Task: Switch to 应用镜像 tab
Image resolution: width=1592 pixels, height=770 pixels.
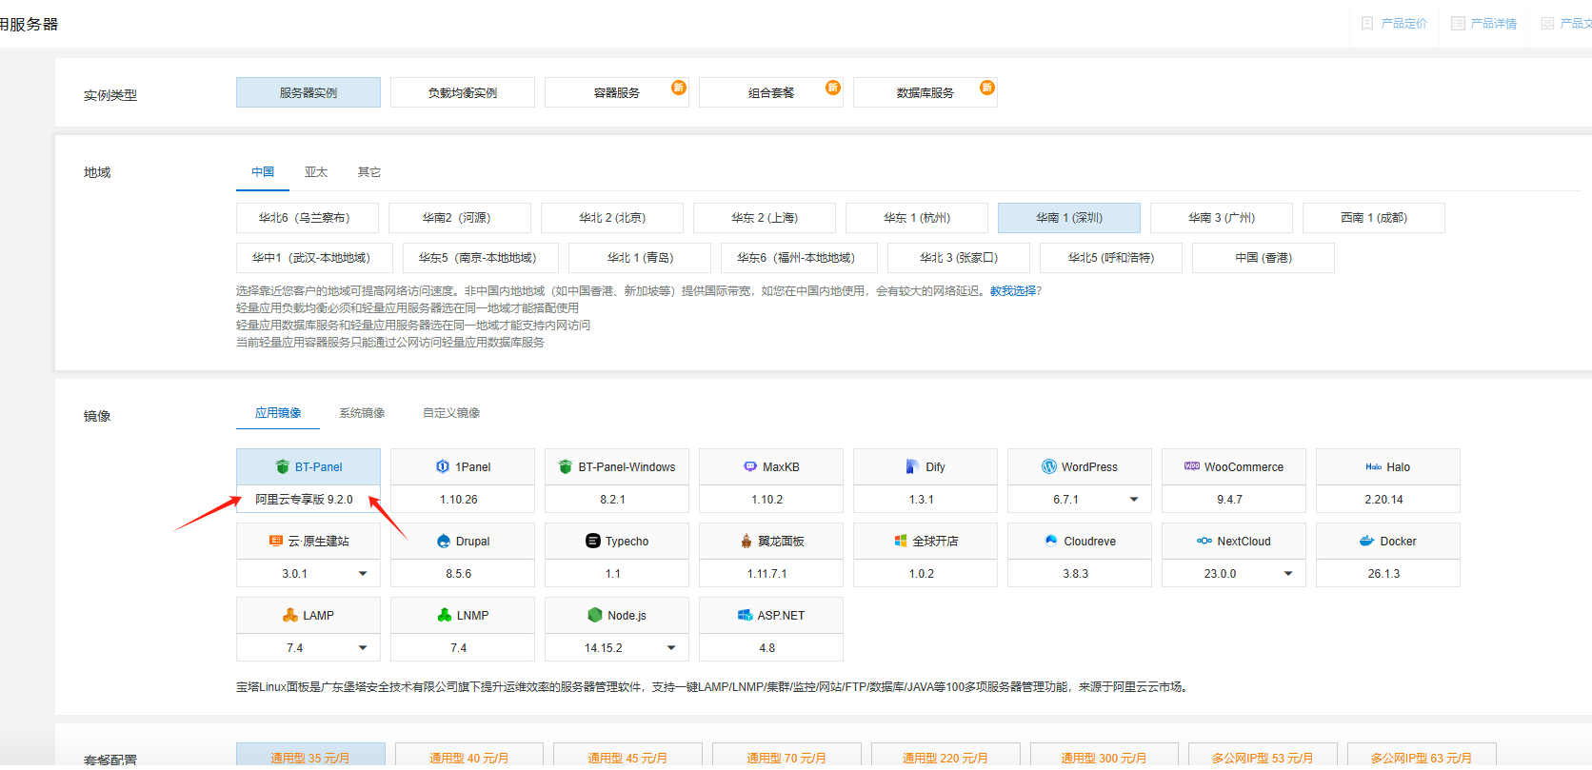Action: (x=278, y=413)
